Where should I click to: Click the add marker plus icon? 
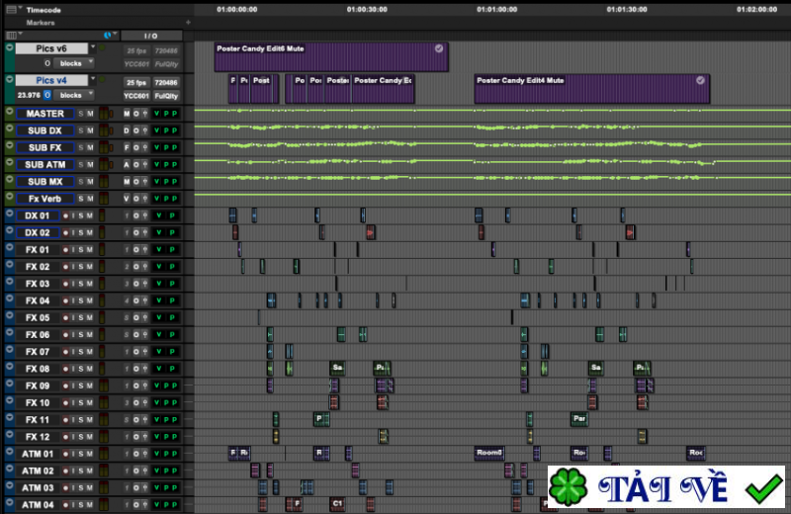click(x=188, y=22)
